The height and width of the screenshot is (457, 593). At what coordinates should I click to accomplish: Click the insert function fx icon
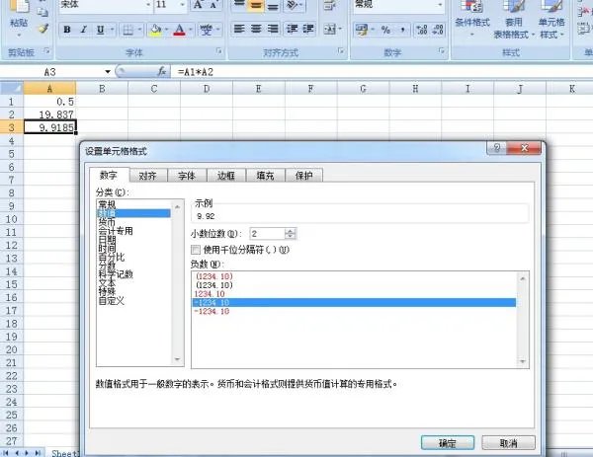coord(162,71)
